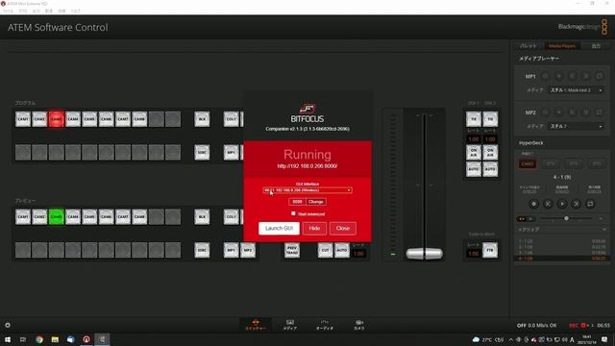
Task: Click the HyperDeck shuttle slider knob
Action: (x=566, y=218)
